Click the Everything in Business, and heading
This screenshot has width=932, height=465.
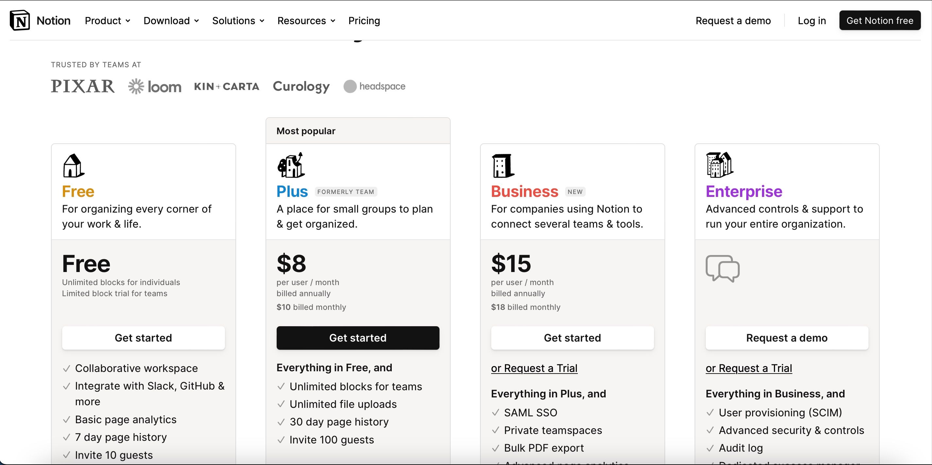775,393
